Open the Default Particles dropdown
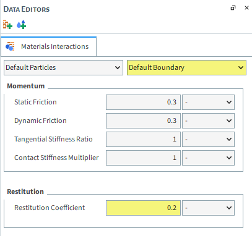 (x=63, y=67)
